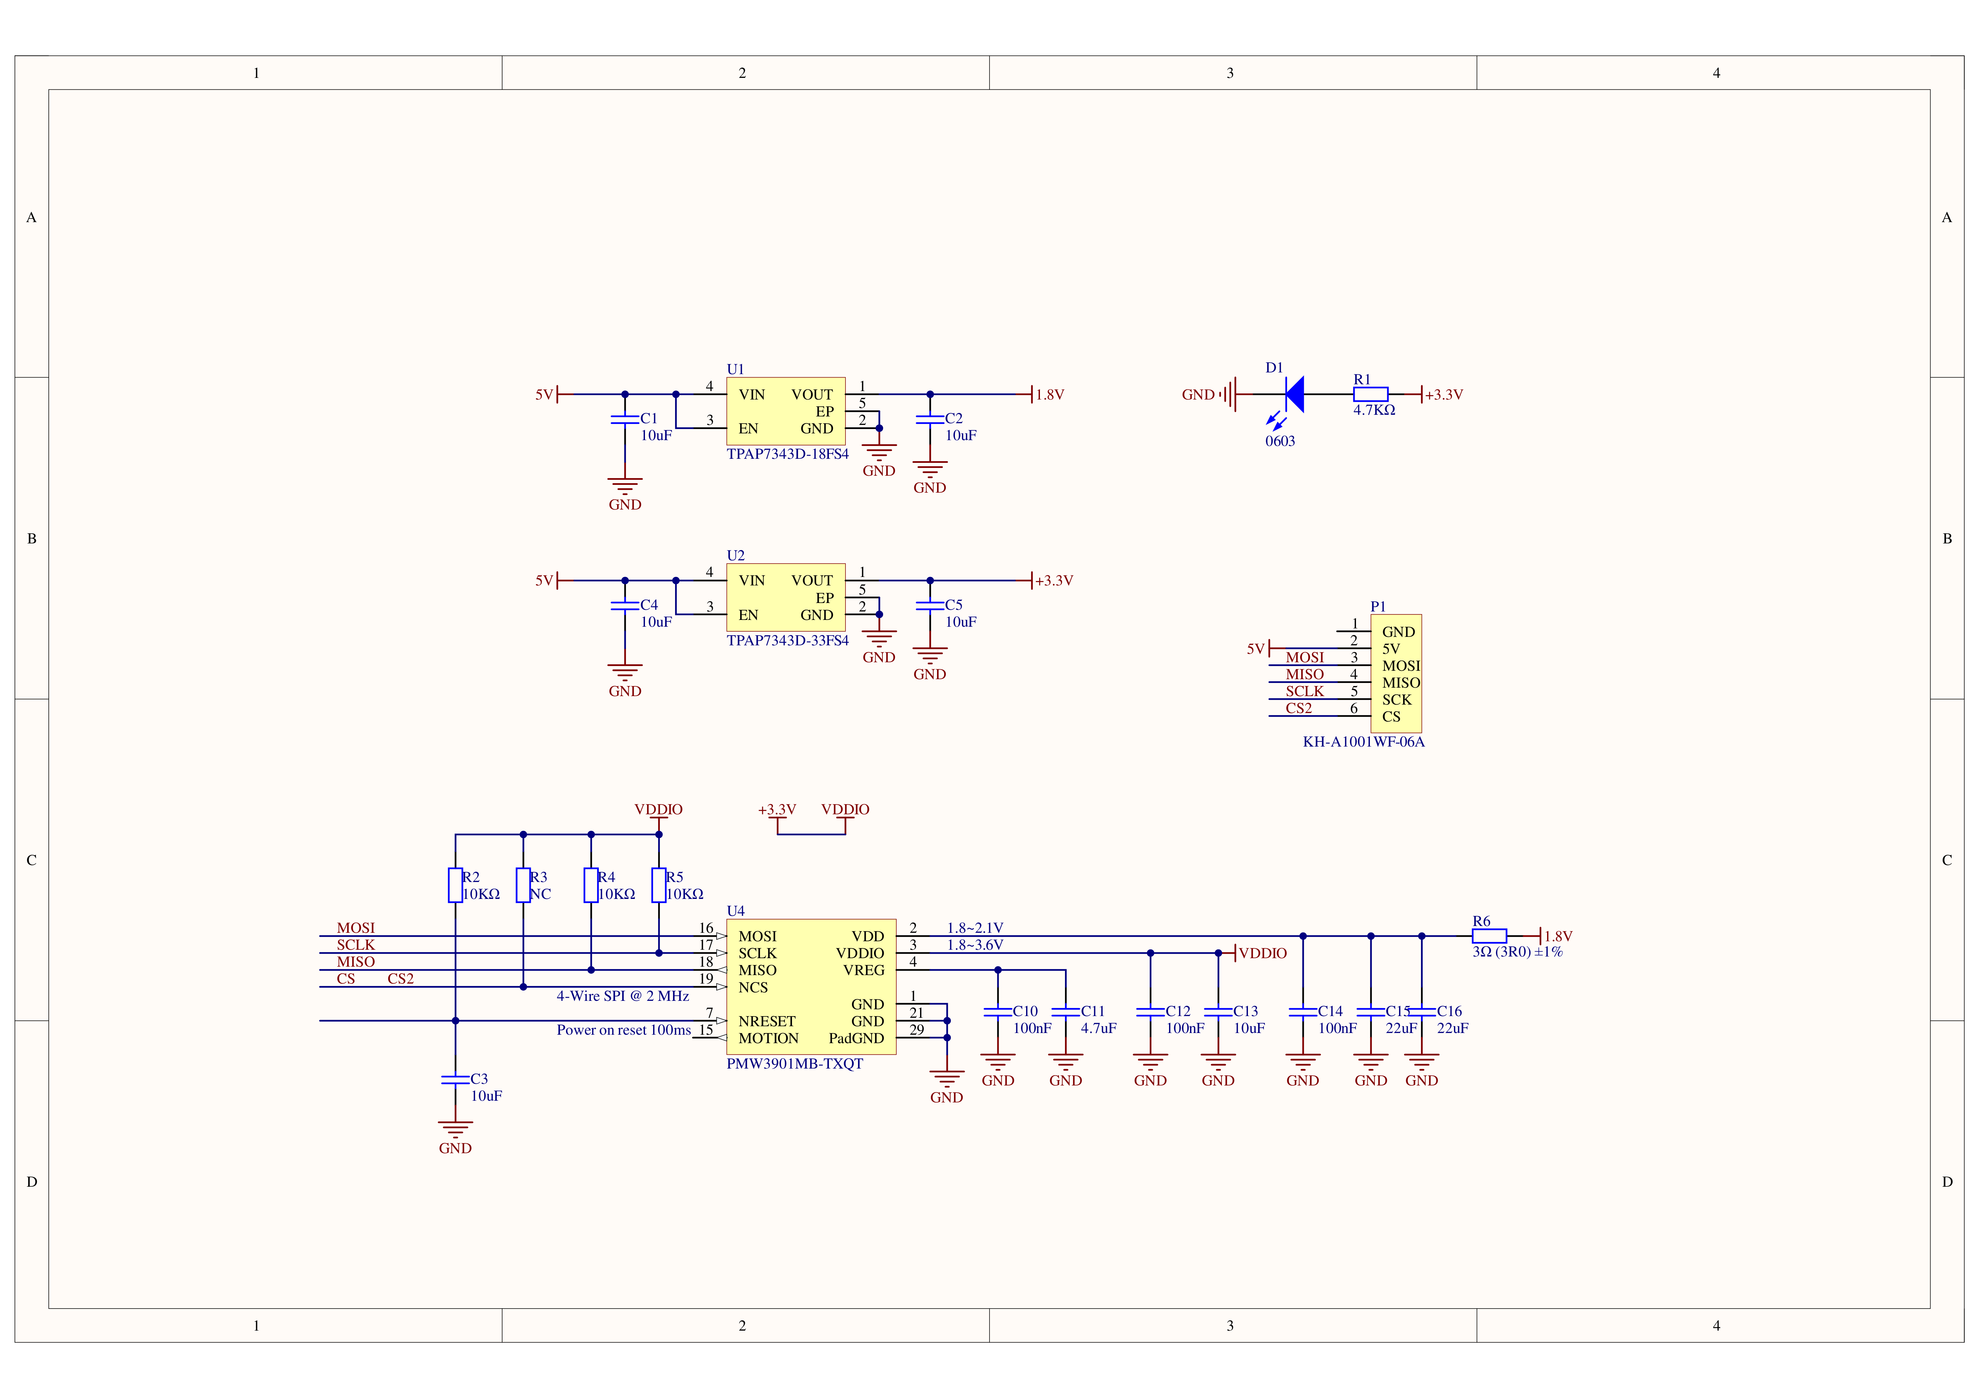1981x1399 pixels.
Task: Click the NRESET pin name on U4
Action: [767, 1021]
